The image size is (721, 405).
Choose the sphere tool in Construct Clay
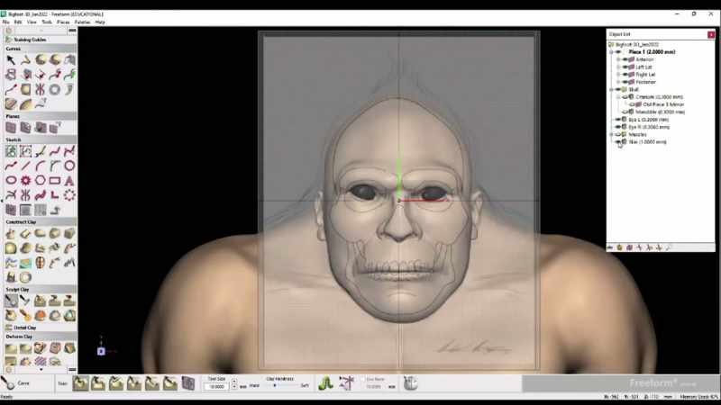11,248
